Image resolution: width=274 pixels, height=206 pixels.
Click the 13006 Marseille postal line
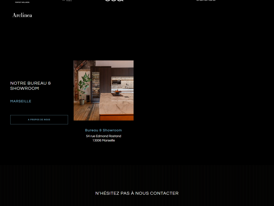[104, 140]
